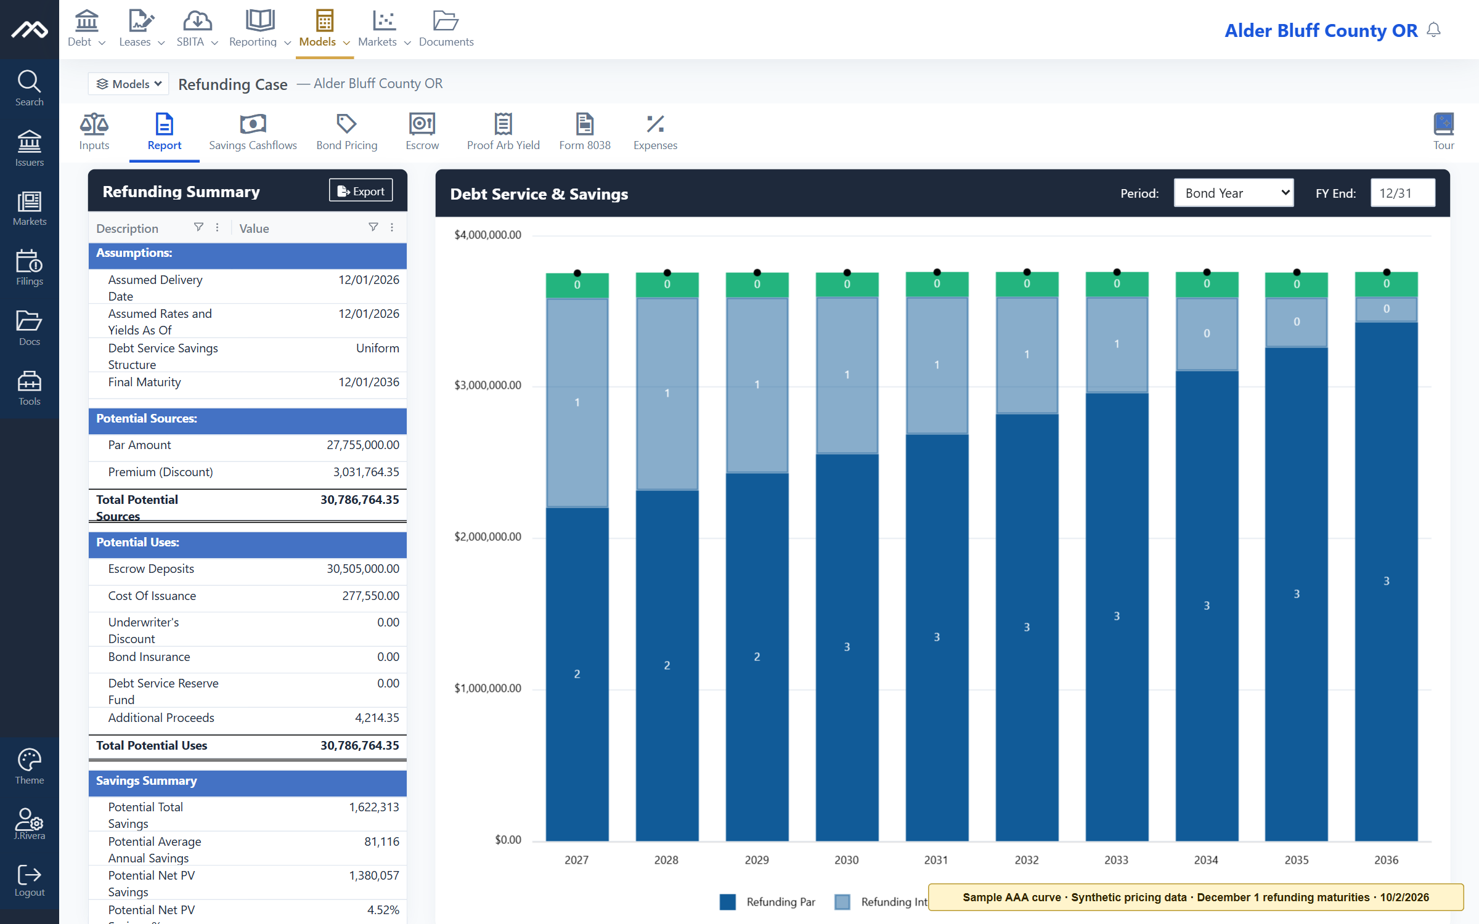Open J.Rivera user settings
This screenshot has height=924, width=1479.
(x=29, y=824)
